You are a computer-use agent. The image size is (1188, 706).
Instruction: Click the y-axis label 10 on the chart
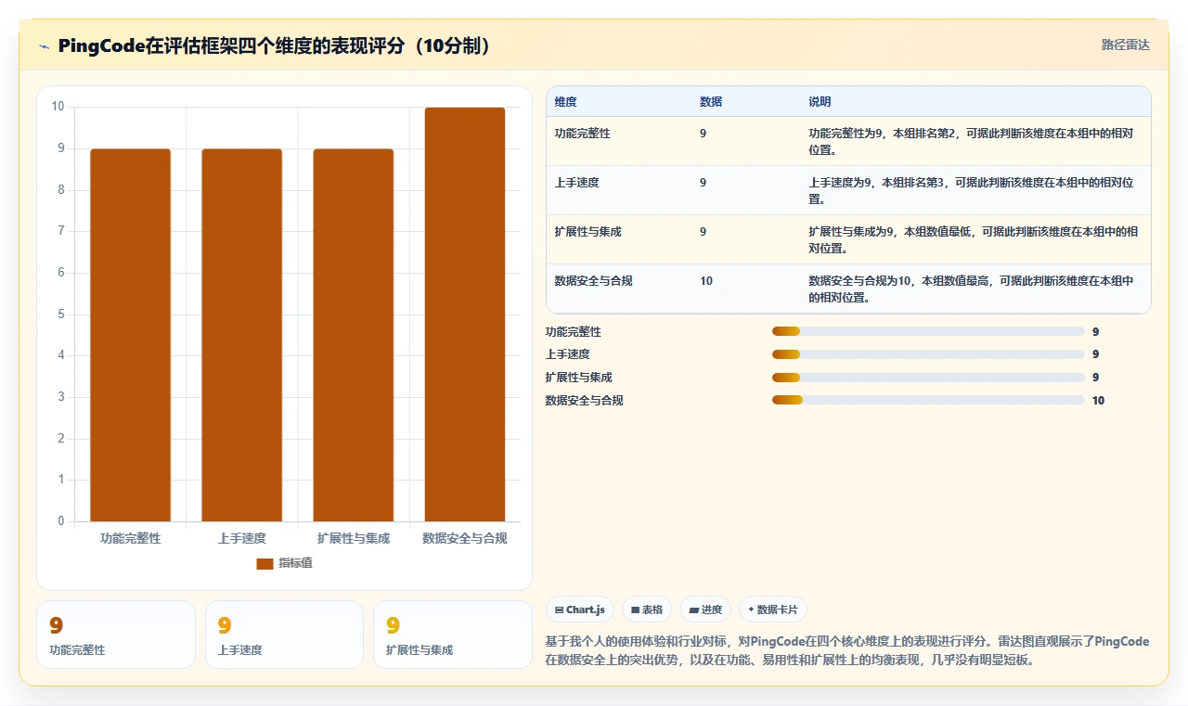[x=58, y=107]
